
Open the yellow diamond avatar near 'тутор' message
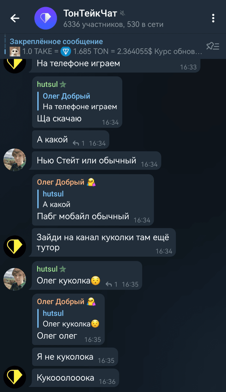point(15,247)
